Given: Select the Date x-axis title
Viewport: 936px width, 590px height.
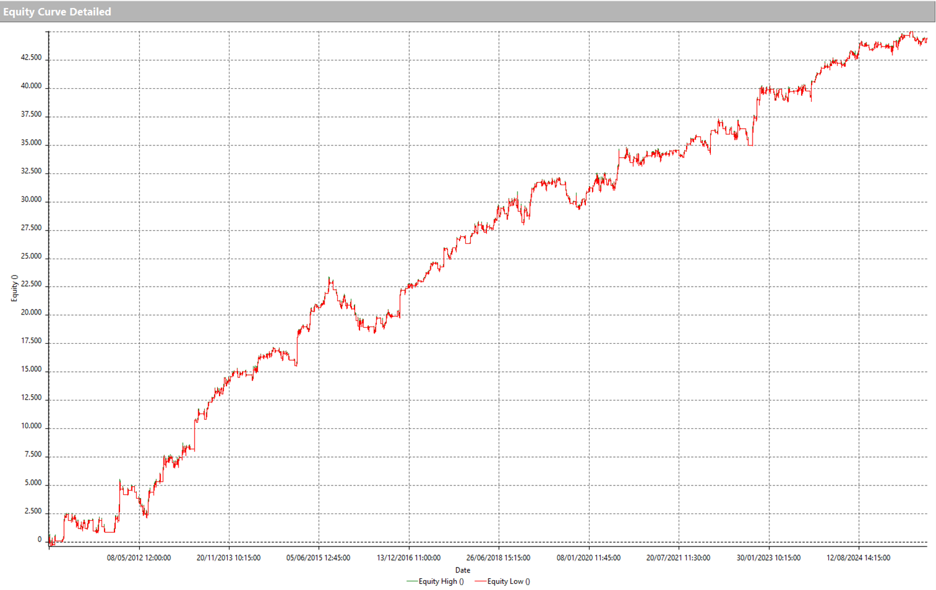Looking at the screenshot, I should [x=462, y=570].
